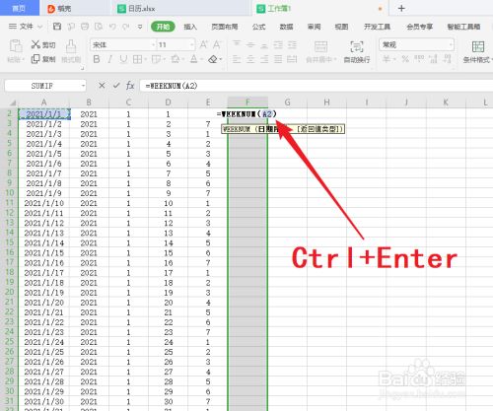Switch to the 数据 (Data) ribbon tab
The image size is (493, 411).
[x=286, y=27]
